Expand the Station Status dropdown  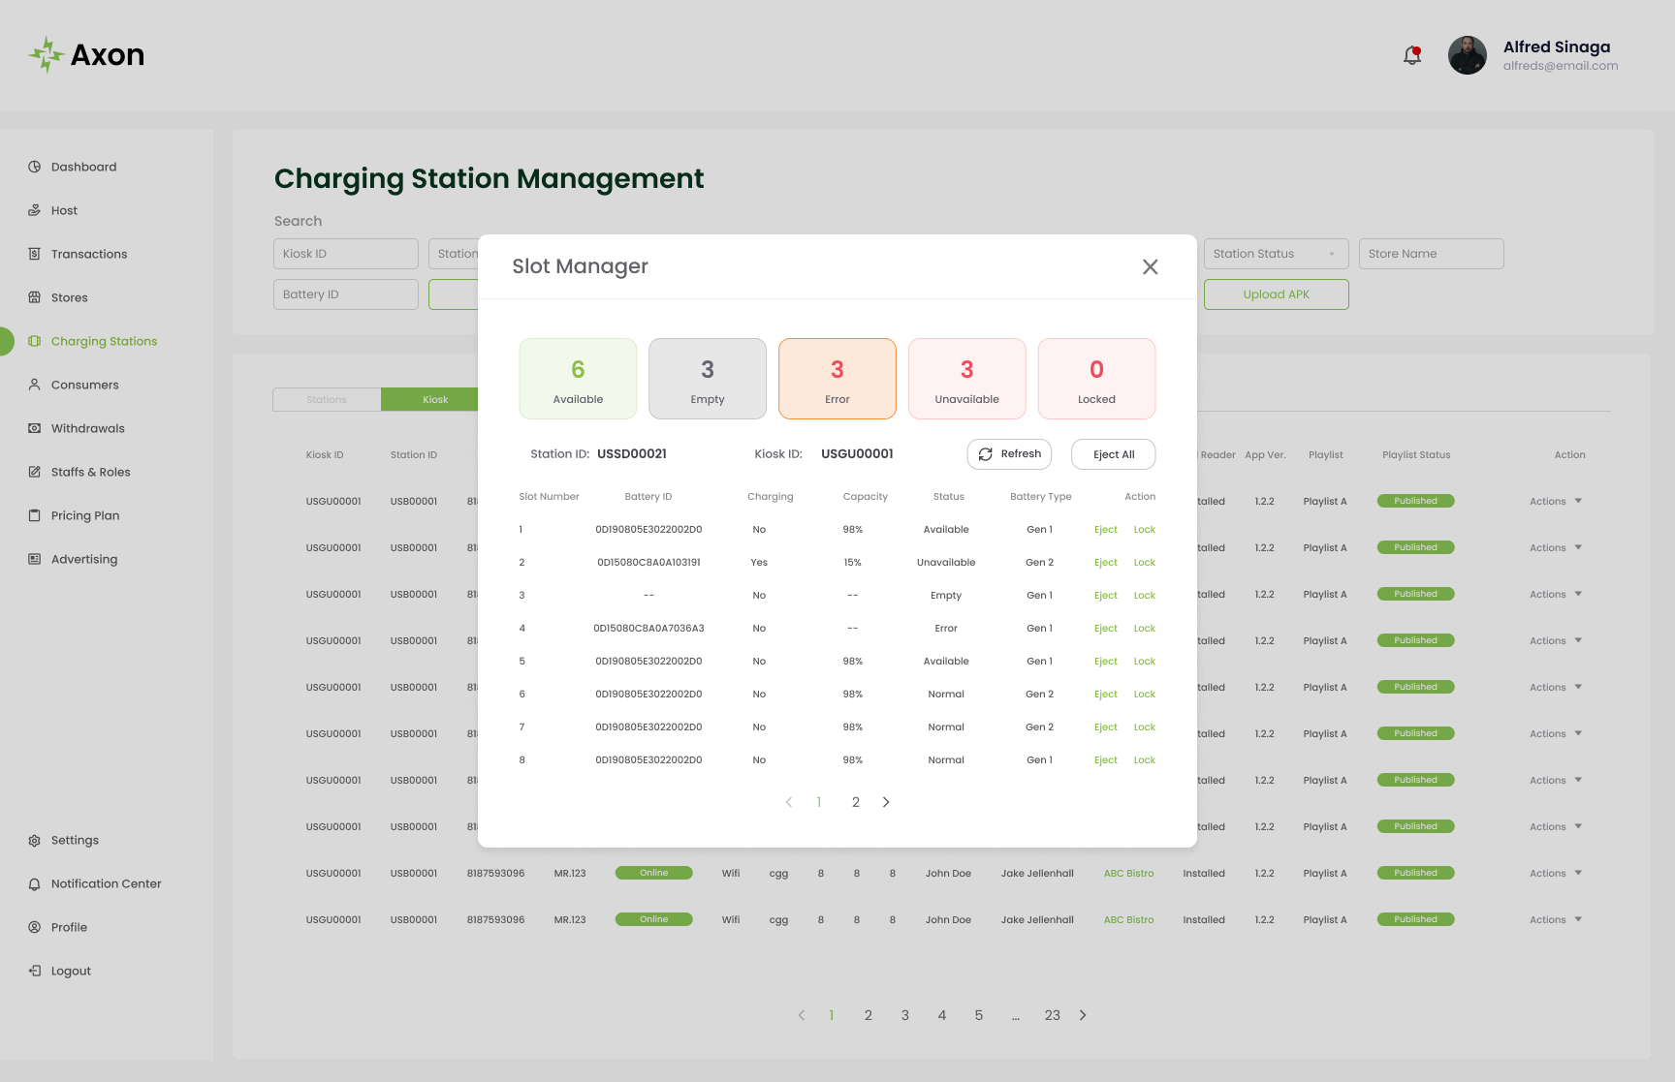click(x=1276, y=254)
